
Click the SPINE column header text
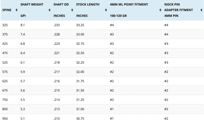click(x=7, y=10)
